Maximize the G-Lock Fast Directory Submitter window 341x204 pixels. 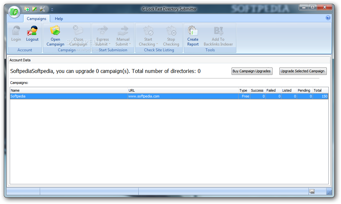coord(313,7)
